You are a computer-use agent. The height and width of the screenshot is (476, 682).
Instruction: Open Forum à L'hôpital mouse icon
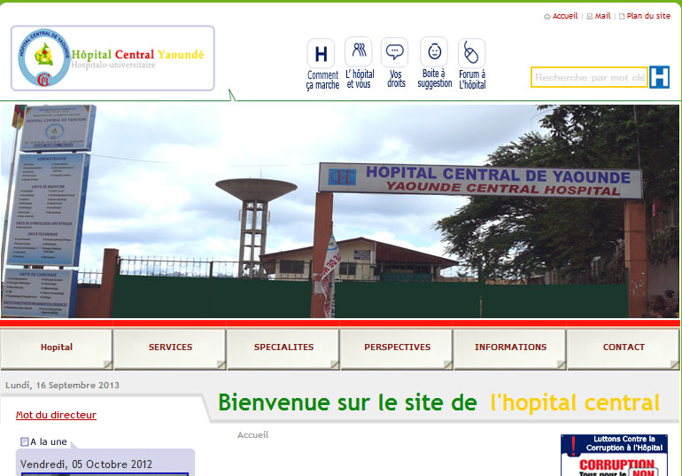coord(471,53)
